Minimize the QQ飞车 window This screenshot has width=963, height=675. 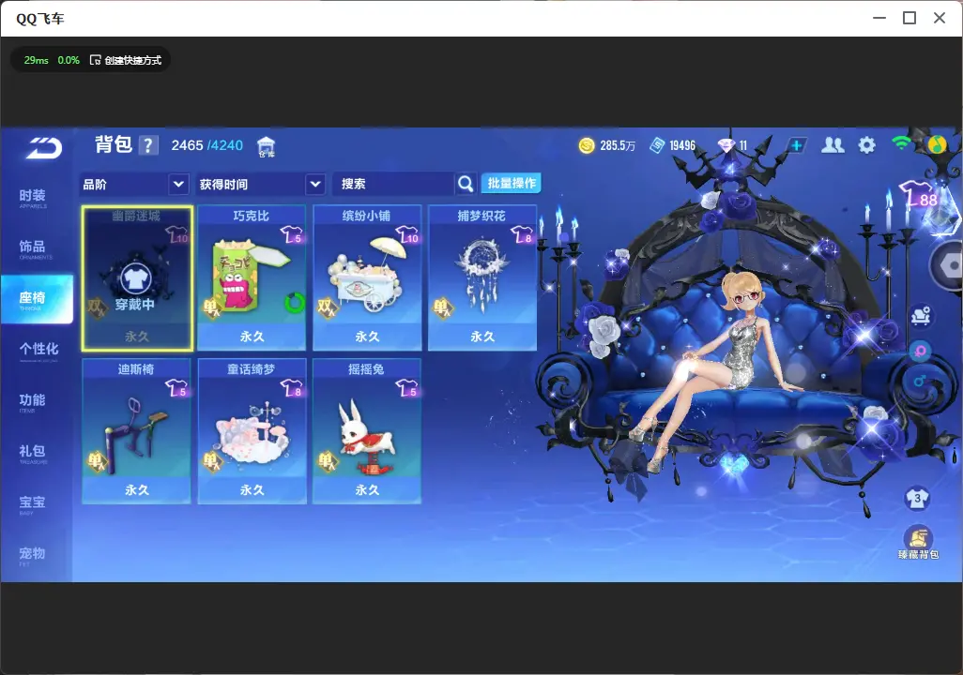(879, 19)
